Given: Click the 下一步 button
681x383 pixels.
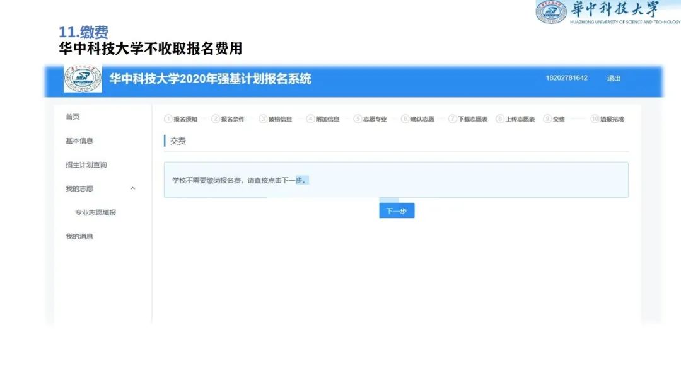Looking at the screenshot, I should tap(397, 210).
